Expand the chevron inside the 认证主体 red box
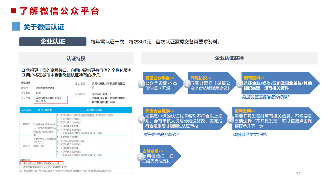This screenshot has width=327, height=183. (x=66, y=99)
